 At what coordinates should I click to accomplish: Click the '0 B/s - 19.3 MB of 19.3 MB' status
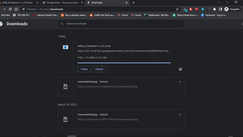click(92, 57)
